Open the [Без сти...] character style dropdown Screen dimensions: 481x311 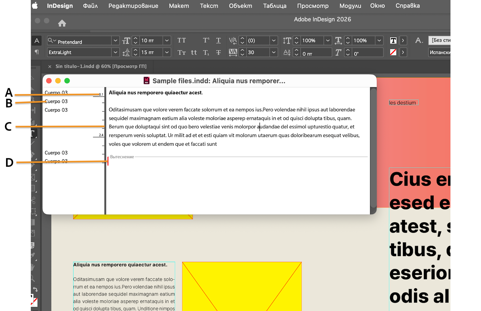[x=439, y=40]
